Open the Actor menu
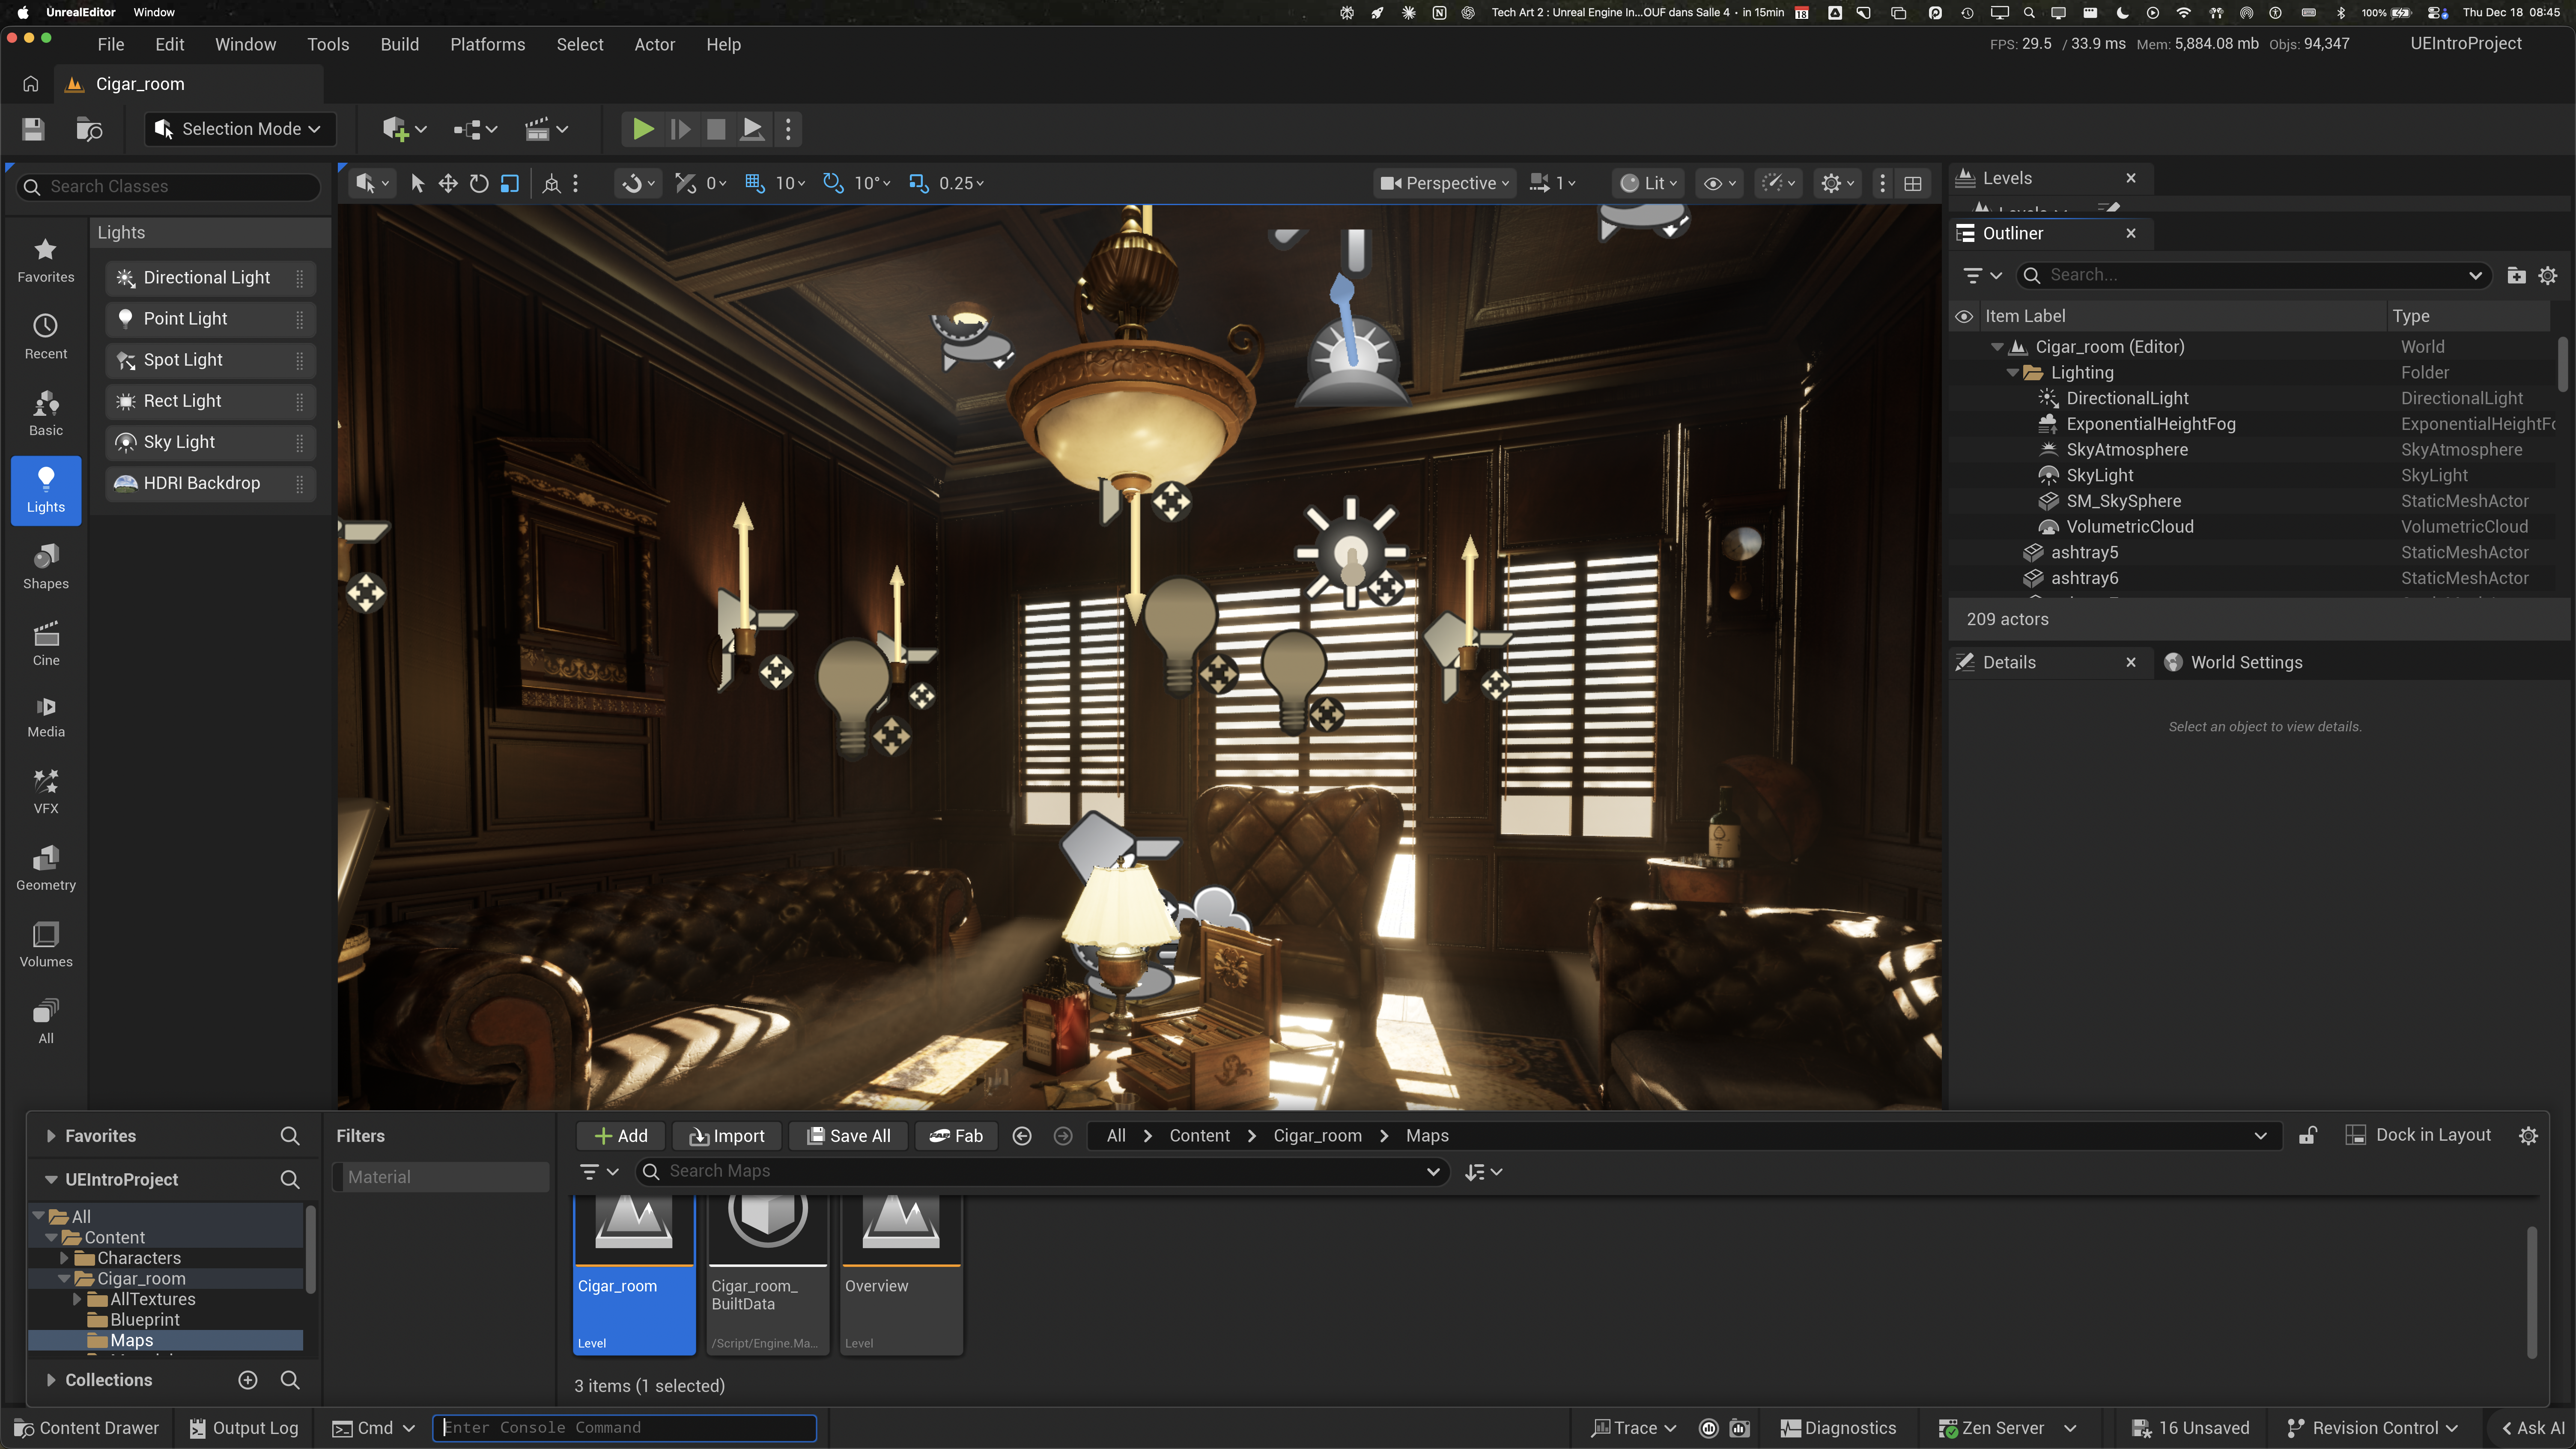Image resolution: width=2576 pixels, height=1449 pixels. coord(655,44)
